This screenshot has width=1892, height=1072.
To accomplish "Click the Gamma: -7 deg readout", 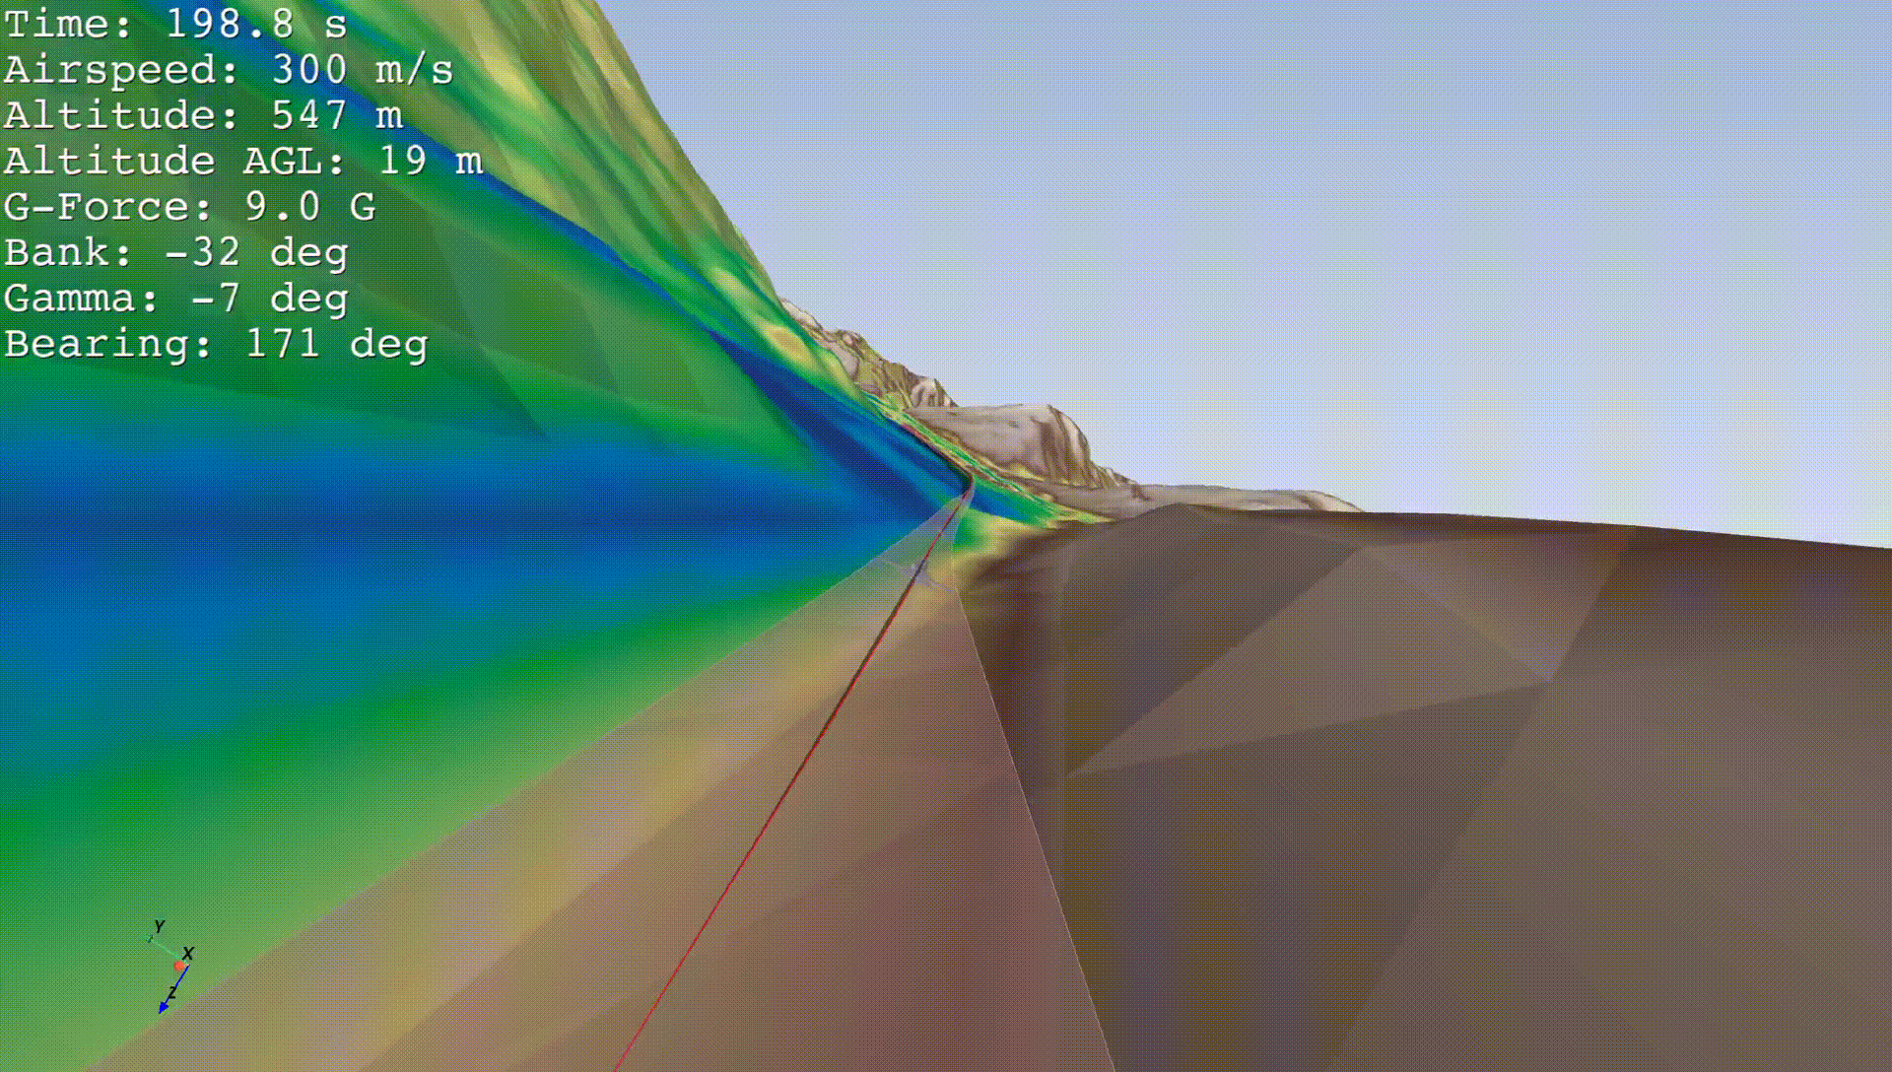I will click(x=175, y=298).
